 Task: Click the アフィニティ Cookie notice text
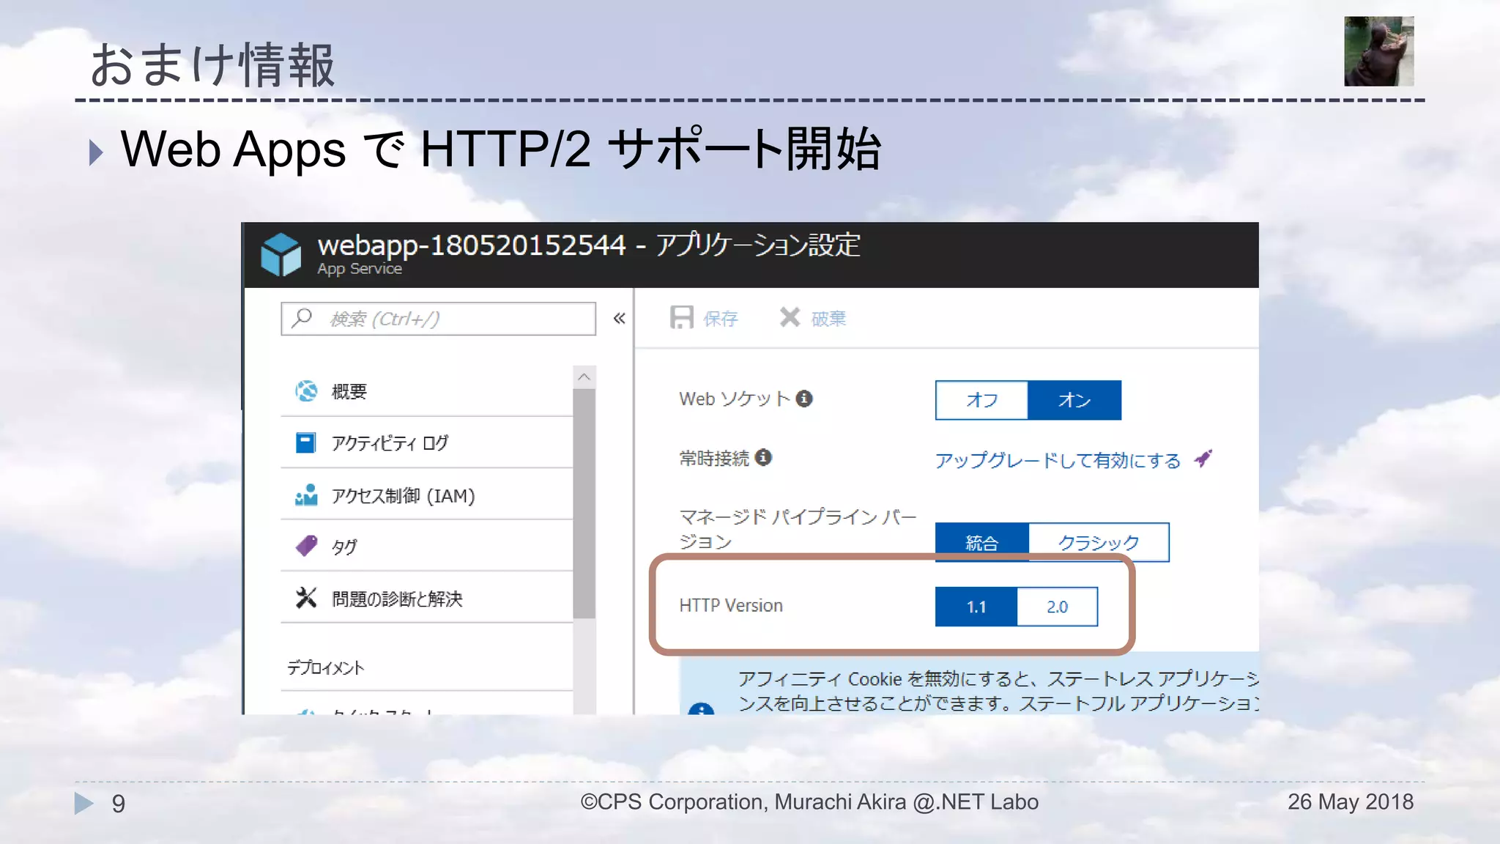998,690
